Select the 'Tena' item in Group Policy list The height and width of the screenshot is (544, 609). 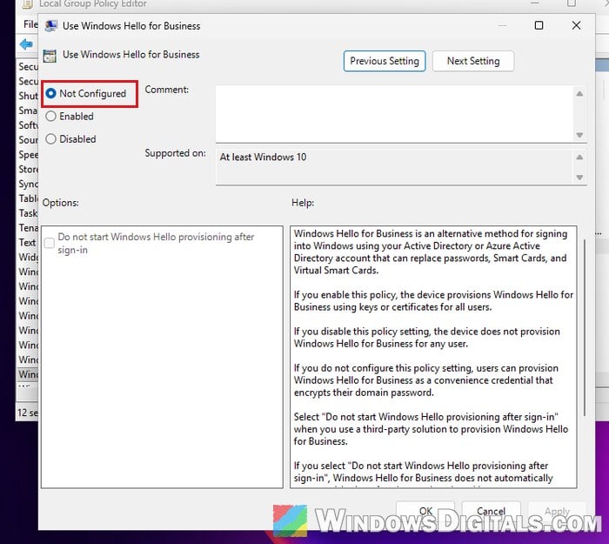tap(28, 228)
